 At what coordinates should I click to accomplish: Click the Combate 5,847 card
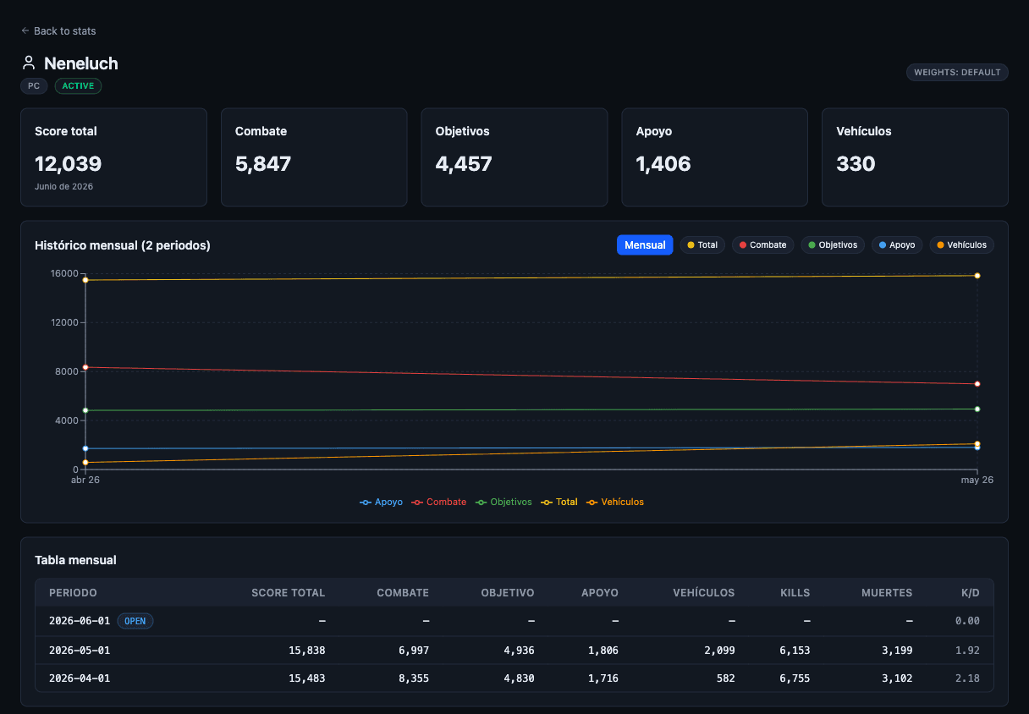point(314,157)
